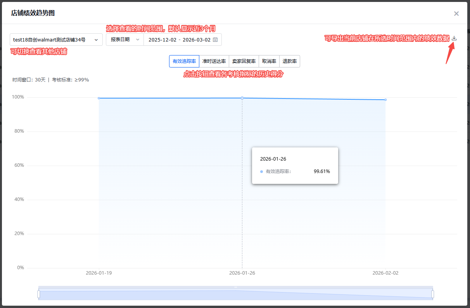Viewport: 470px width, 308px height.
Task: Click the calendar icon in date range
Action: point(215,40)
